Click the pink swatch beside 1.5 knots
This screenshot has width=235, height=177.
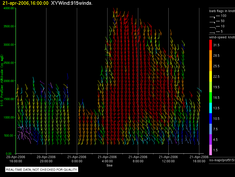[x=210, y=150]
